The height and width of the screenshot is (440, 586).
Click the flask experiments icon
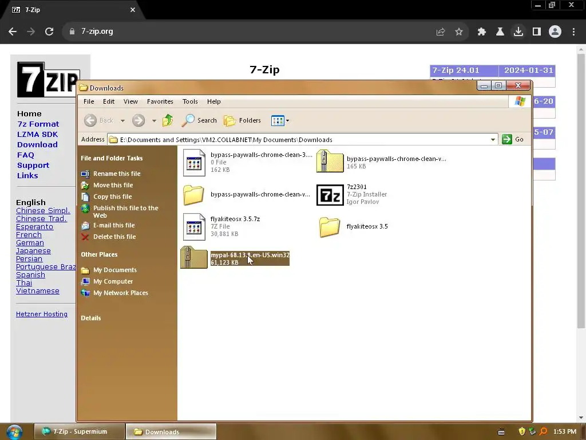pos(500,32)
